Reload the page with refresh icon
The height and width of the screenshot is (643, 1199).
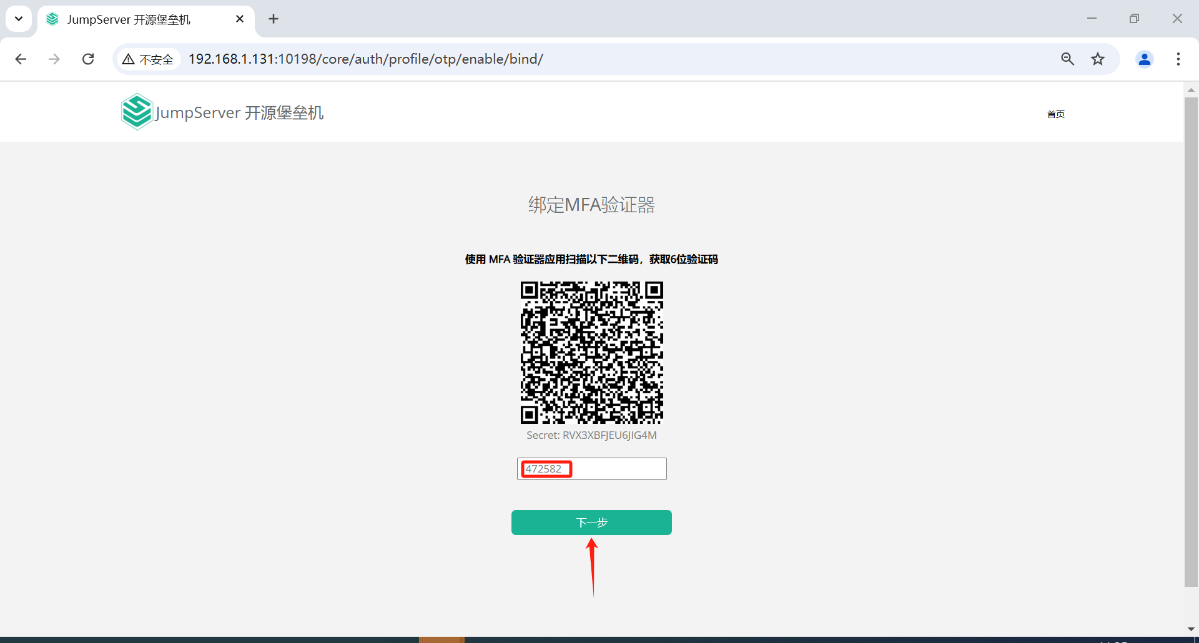(88, 59)
